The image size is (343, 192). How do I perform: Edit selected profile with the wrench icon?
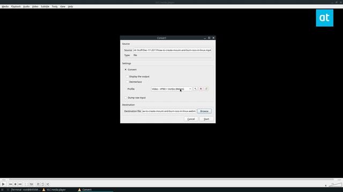[x=195, y=89]
